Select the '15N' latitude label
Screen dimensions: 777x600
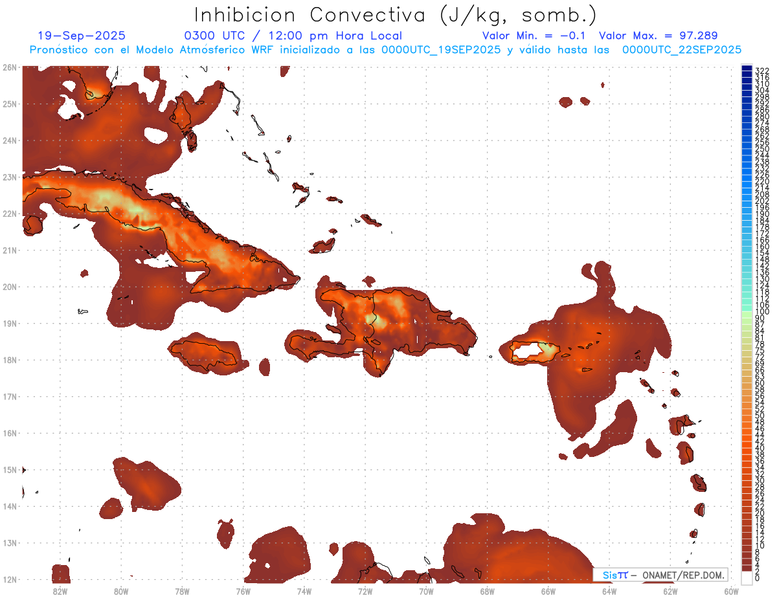(x=10, y=469)
